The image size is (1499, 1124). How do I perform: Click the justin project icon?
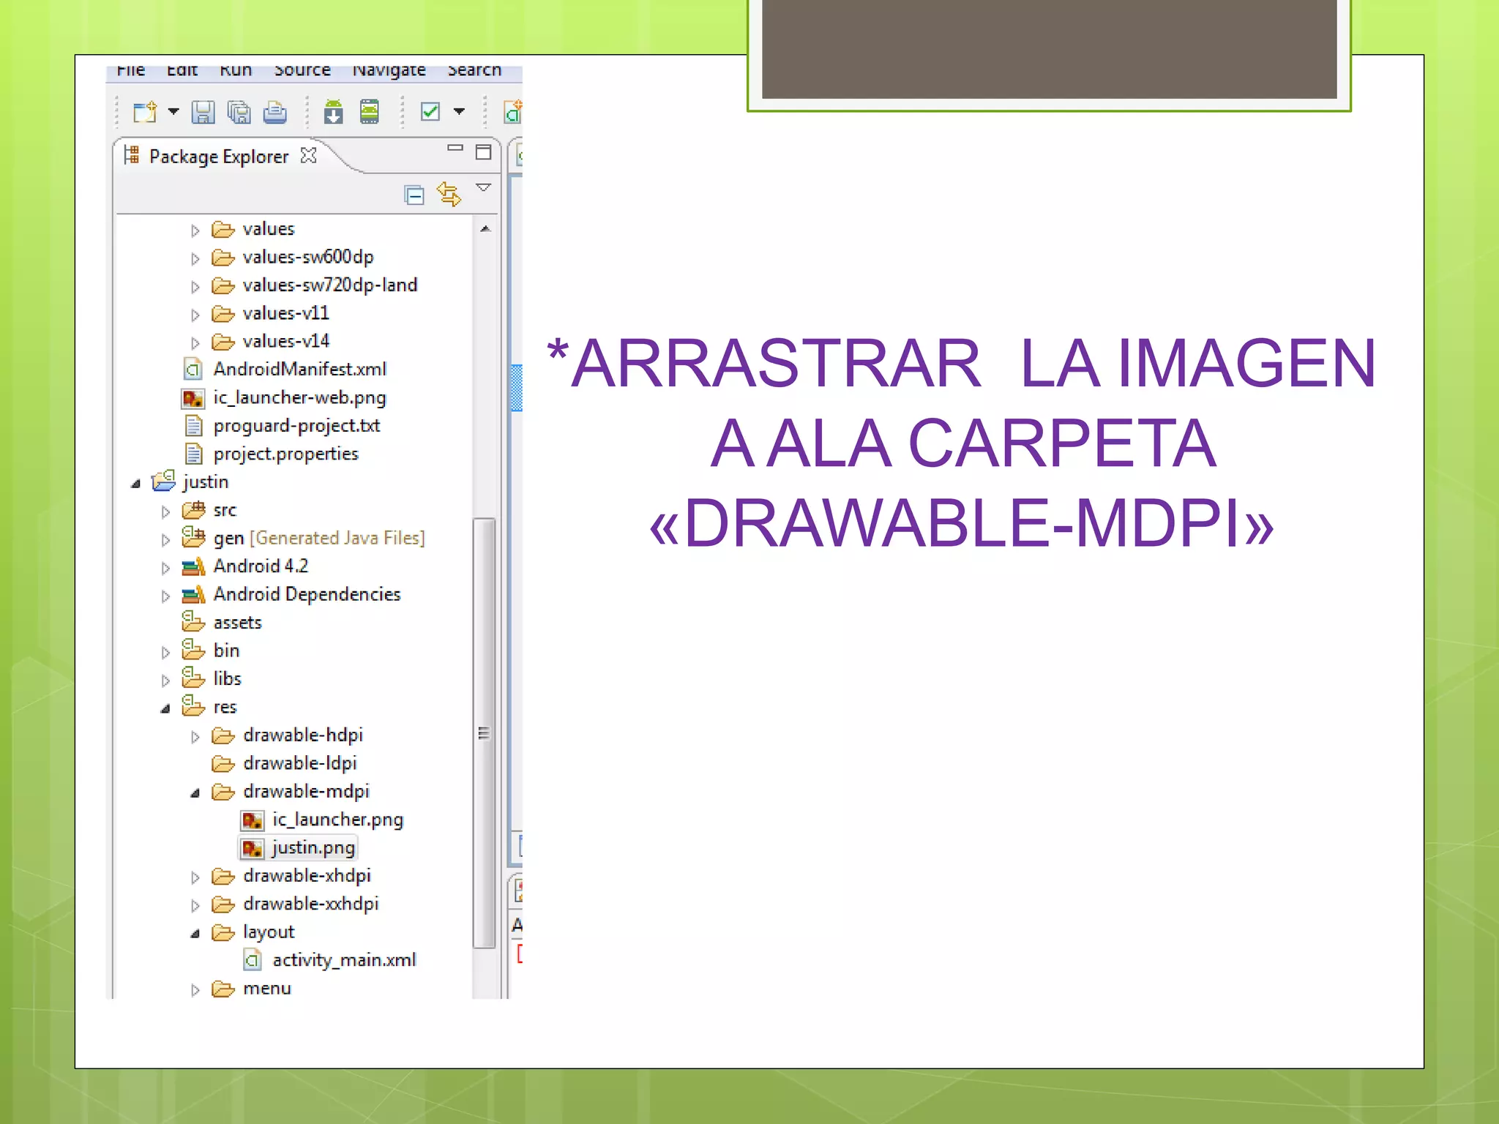coord(164,481)
